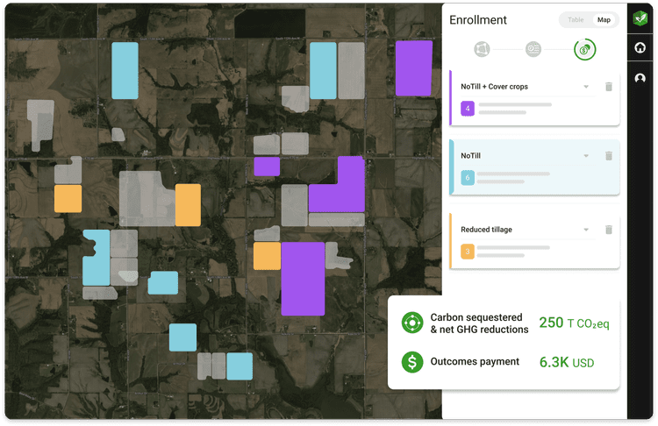The height and width of the screenshot is (426, 658).
Task: Expand the NoTill + Cover crops dropdown
Action: [x=586, y=87]
